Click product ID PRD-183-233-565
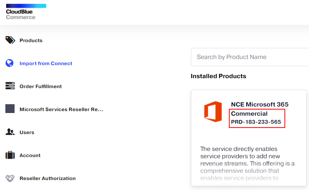This screenshot has height=190, width=309. [256, 122]
